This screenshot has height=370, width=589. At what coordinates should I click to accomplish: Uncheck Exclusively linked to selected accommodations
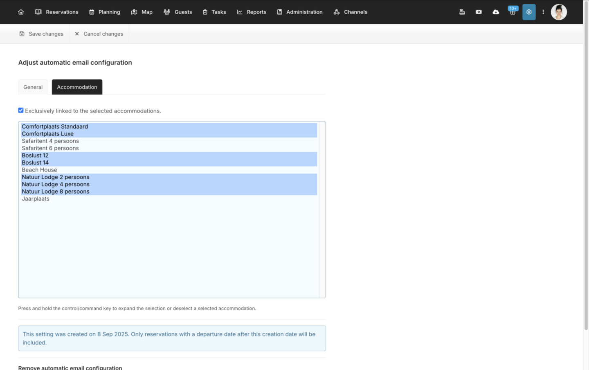point(21,110)
